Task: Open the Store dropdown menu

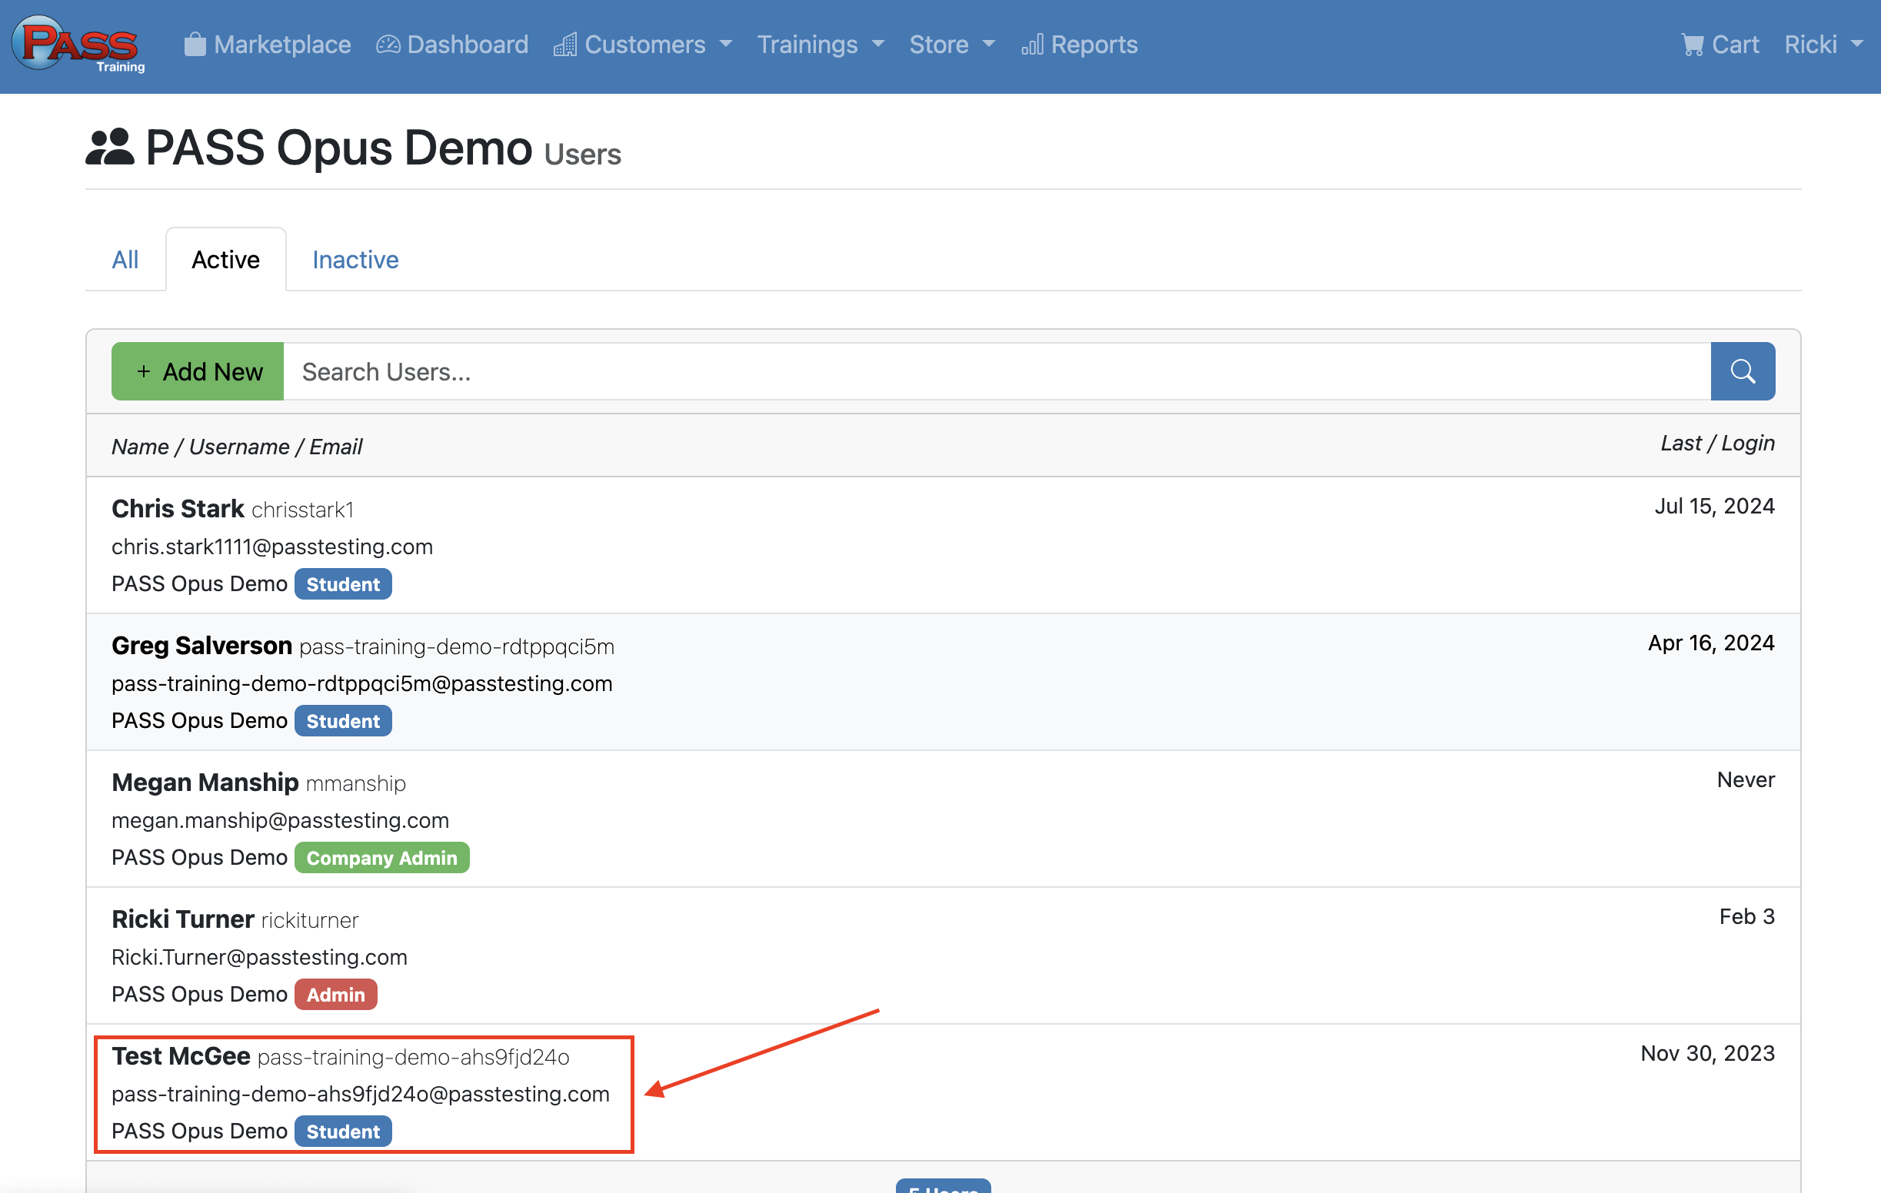Action: point(951,45)
